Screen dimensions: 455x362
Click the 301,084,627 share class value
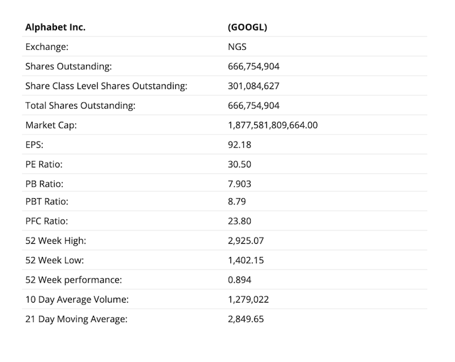pos(254,86)
